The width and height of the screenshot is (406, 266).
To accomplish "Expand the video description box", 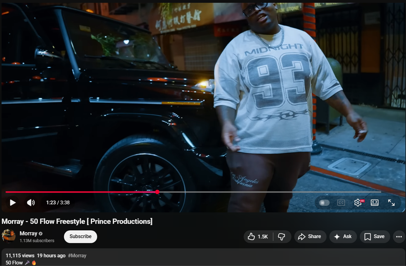I will click(x=202, y=259).
